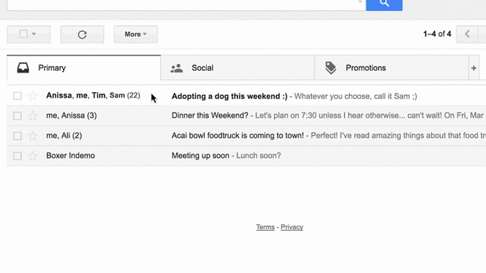Tick the checkbox for the me, Ali email
The width and height of the screenshot is (486, 273).
pos(18,136)
